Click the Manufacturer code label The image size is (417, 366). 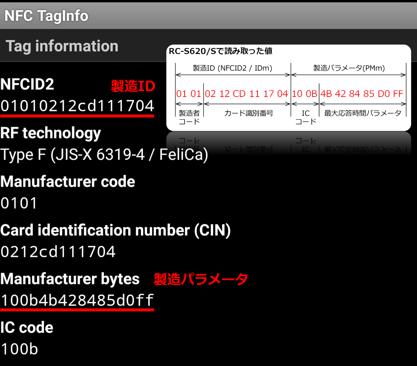click(x=68, y=182)
